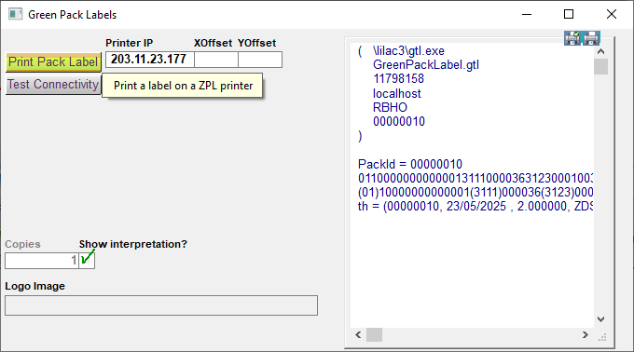Click the PackId = 00000010 output line
Screen dimensions: 634x352
pyautogui.click(x=410, y=164)
